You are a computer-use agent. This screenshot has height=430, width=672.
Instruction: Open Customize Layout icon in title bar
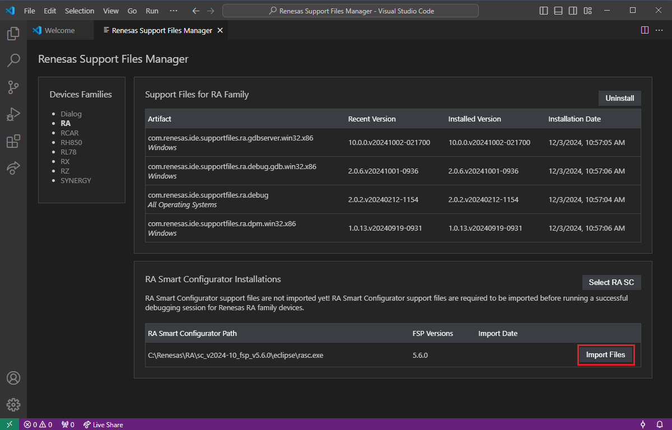(587, 11)
